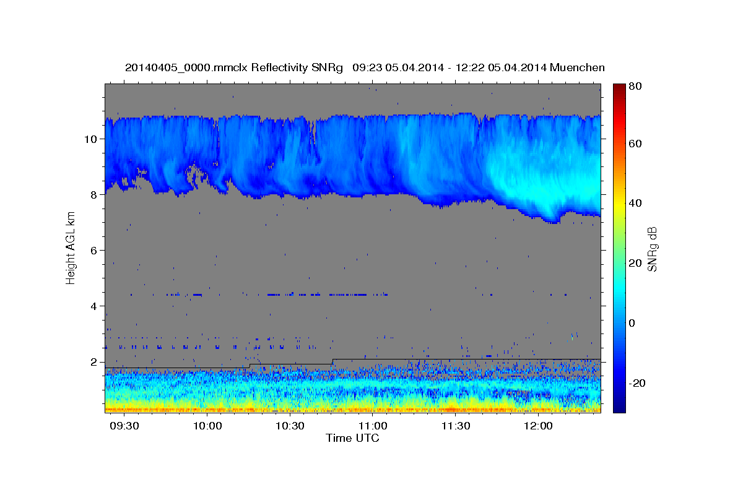Click the height tick label 6
743x495 pixels.
[95, 250]
